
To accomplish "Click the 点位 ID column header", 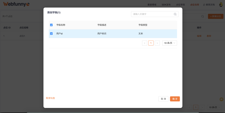I will click(x=7, y=27).
